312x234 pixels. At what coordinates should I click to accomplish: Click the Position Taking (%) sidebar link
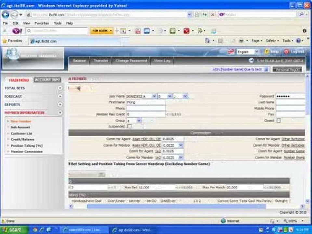(x=27, y=146)
